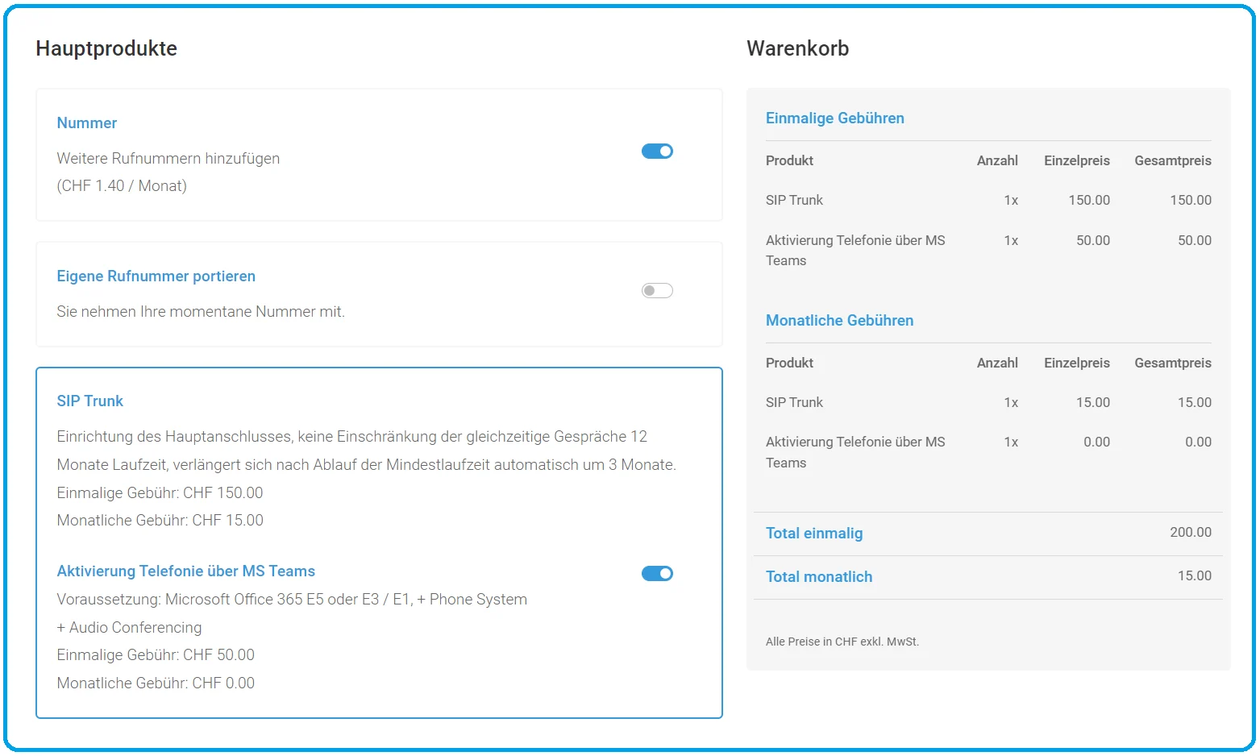Viewport: 1260px width, 756px height.
Task: Click the 150.00 Gesamtpreis for SIP Trunk
Action: click(x=1191, y=201)
